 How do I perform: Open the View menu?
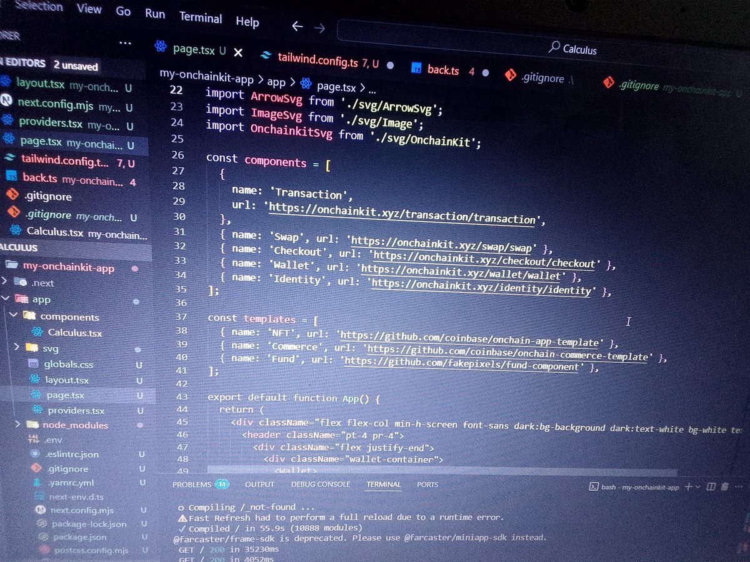89,9
